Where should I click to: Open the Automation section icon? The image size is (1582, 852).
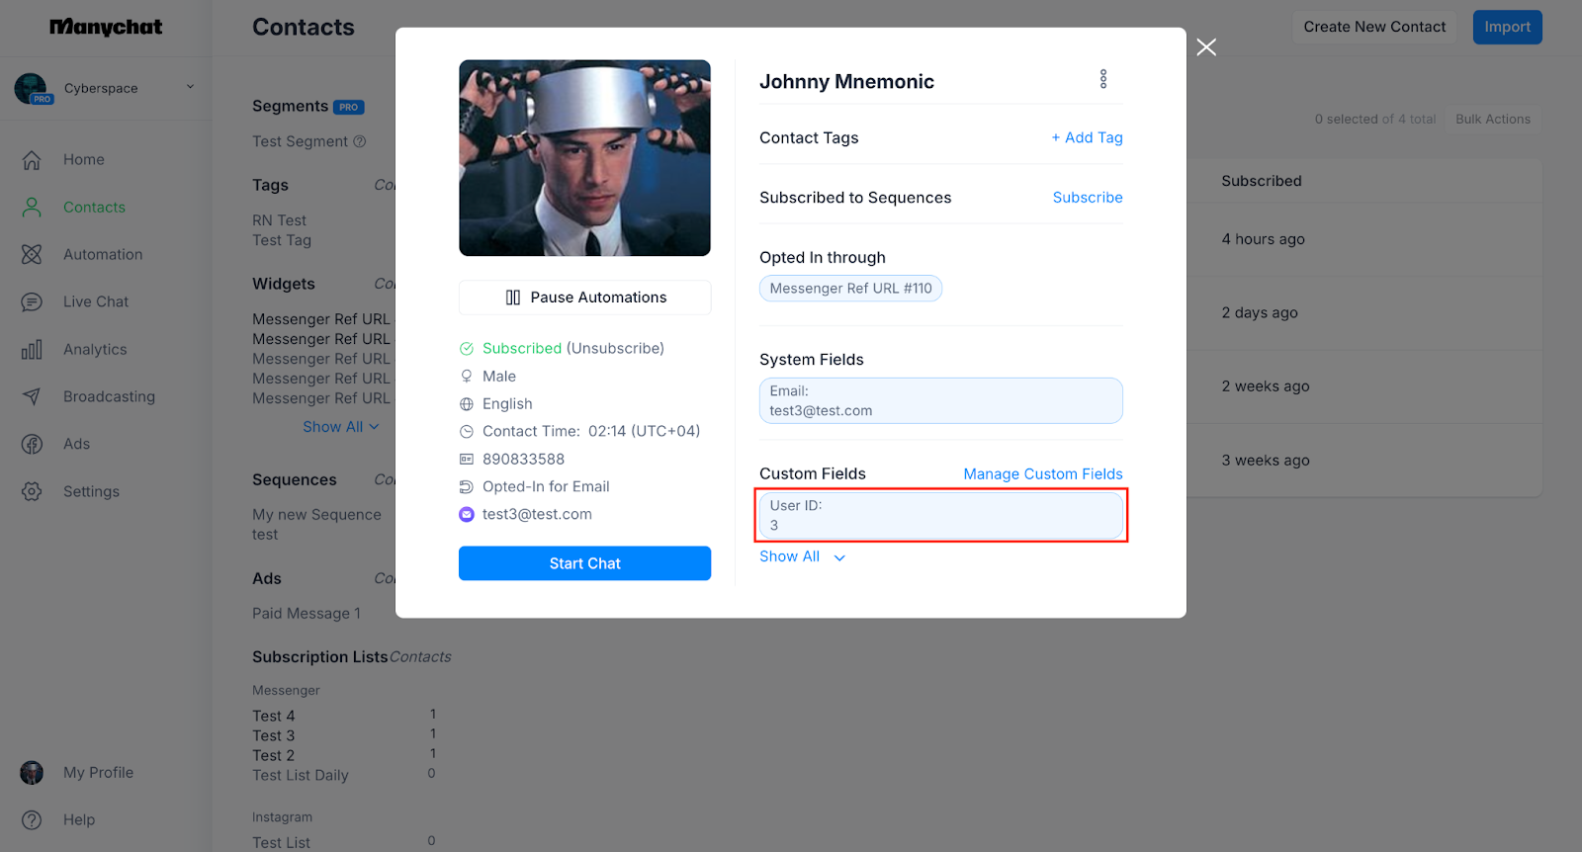32,255
